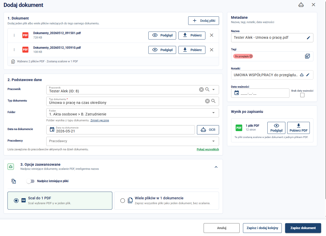The height and width of the screenshot is (236, 326).
Task: Click the search icon in Typ dokumentu
Action: (x=213, y=101)
